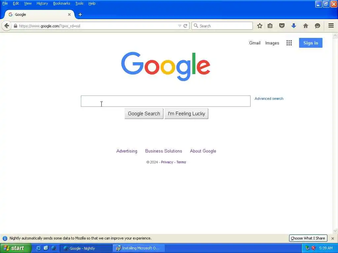Click scrollbar down arrow
Screen dimensions: 338x253
335,231
